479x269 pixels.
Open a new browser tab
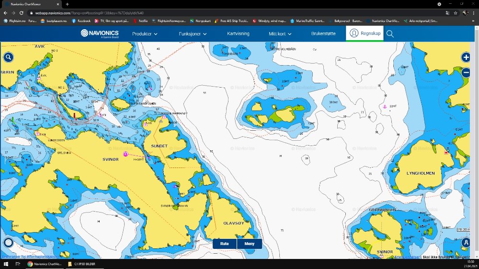[x=67, y=4]
